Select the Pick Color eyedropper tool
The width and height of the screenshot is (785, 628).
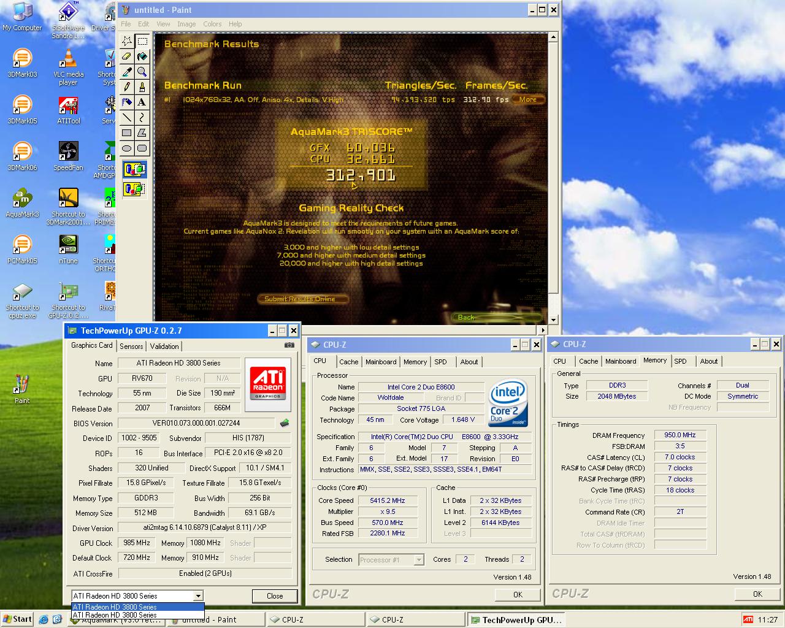(127, 72)
